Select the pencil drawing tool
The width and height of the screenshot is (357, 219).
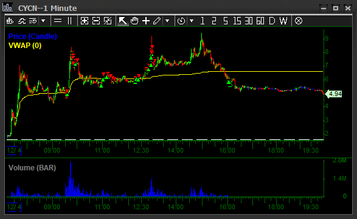pyautogui.click(x=157, y=21)
